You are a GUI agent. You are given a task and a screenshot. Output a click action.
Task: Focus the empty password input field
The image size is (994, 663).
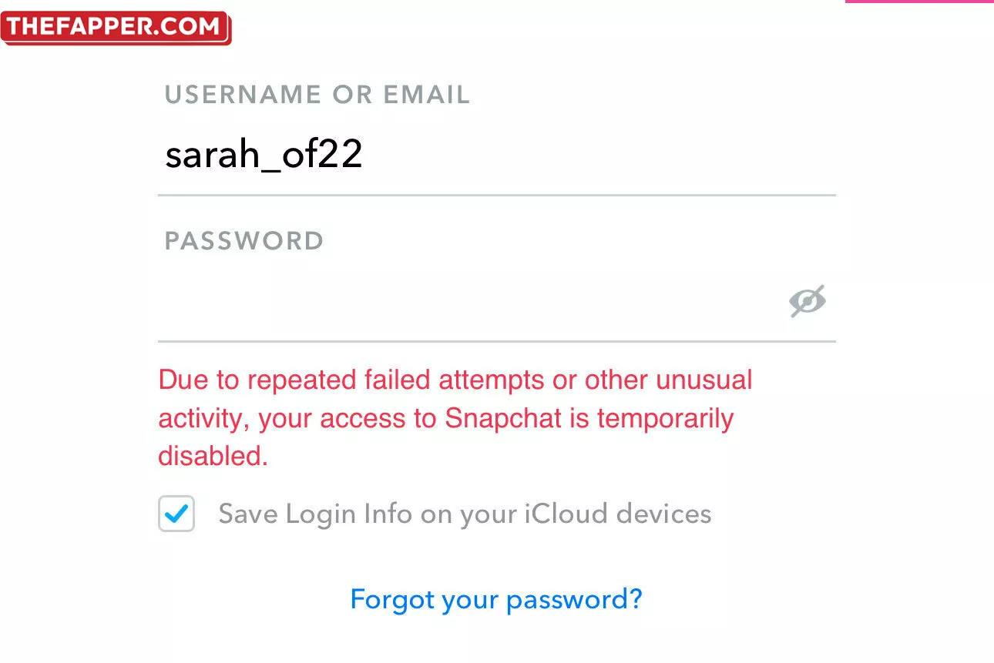[462, 301]
